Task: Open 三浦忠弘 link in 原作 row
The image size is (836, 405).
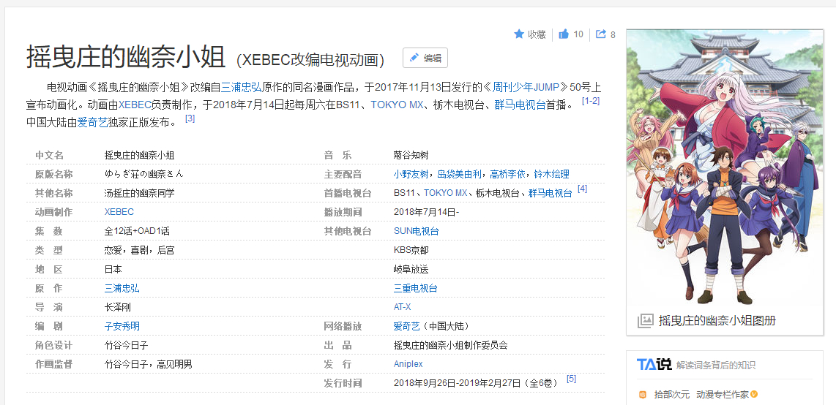Action: click(x=122, y=288)
